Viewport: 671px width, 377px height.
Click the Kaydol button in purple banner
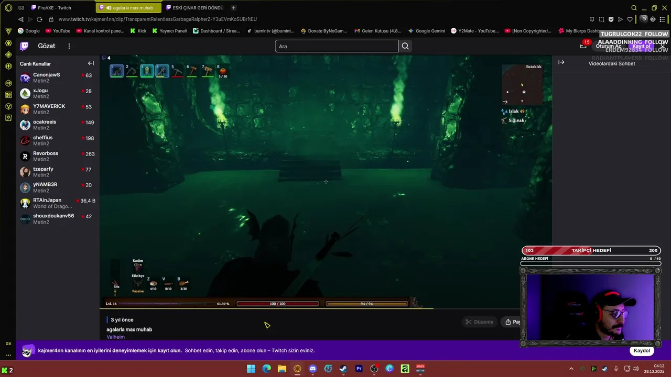642,350
